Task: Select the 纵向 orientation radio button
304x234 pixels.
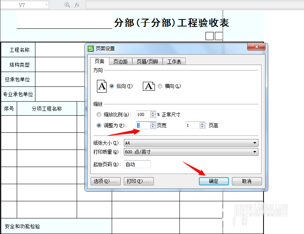Action: coord(112,86)
